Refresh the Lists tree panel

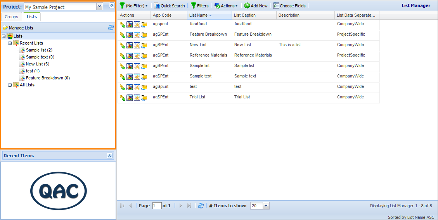point(111,27)
